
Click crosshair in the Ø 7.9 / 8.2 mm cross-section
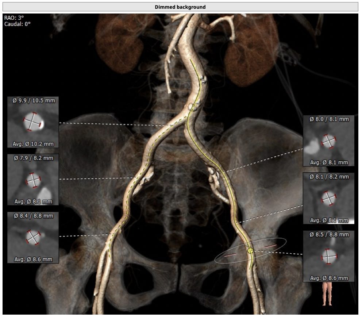[33, 180]
